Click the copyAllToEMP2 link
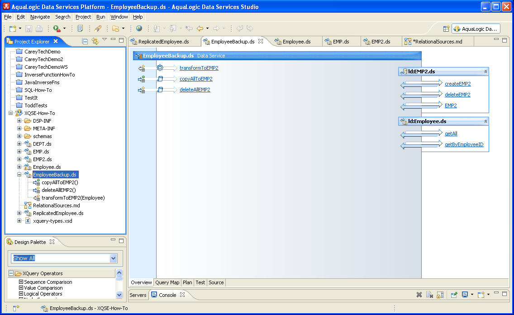514x315 pixels. [x=196, y=79]
